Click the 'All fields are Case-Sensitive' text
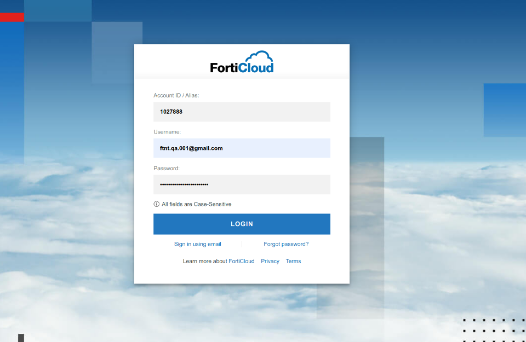This screenshot has height=342, width=526. 195,204
